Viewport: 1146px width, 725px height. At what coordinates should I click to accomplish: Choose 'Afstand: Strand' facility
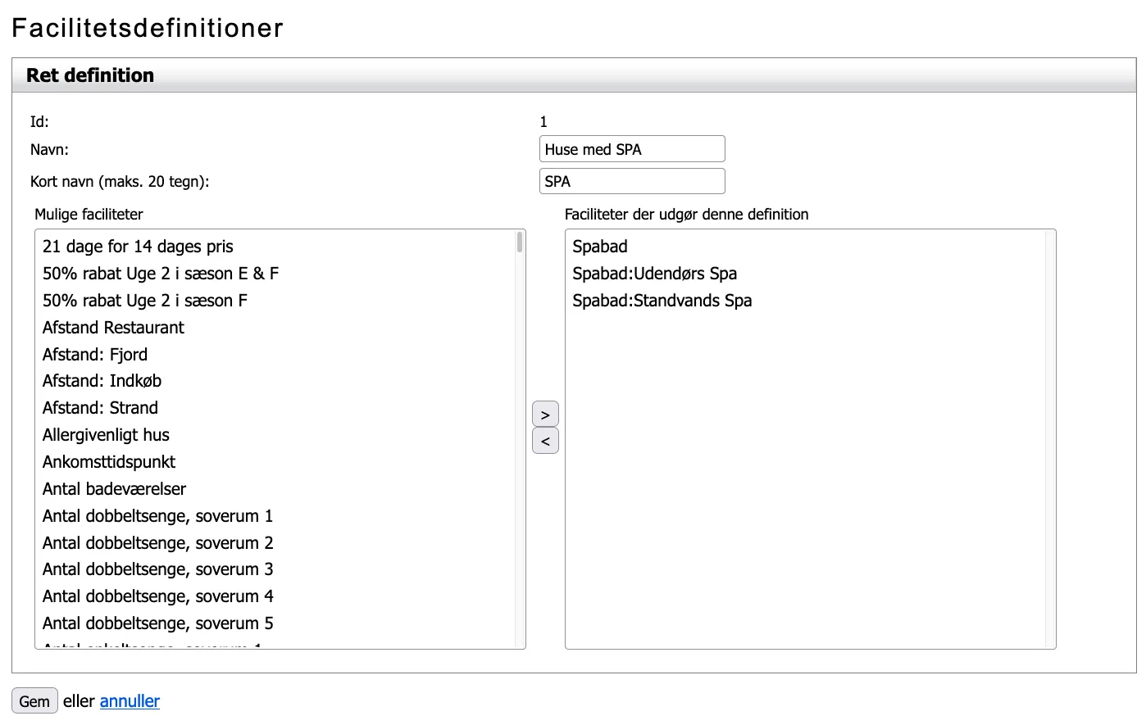click(100, 408)
